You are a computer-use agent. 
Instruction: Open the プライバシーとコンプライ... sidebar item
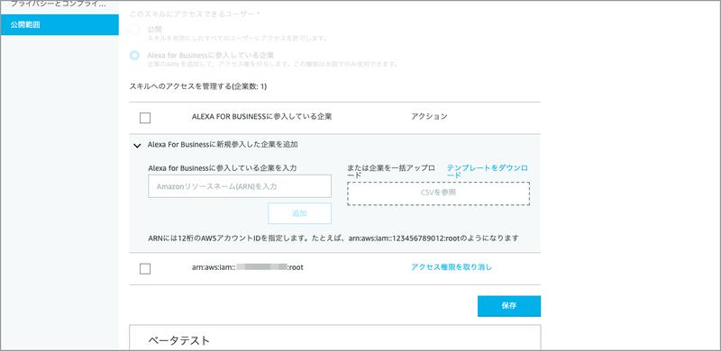[58, 4]
